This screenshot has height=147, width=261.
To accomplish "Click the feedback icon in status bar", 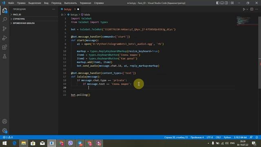I will (x=251, y=137).
